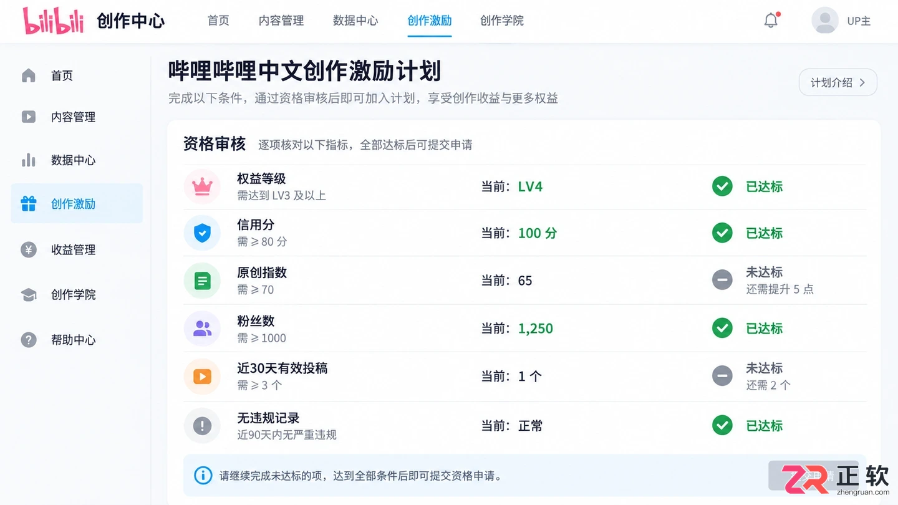This screenshot has height=505, width=898.
Task: Click the 近90天内无严重违规 requirement text
Action: [x=287, y=435]
